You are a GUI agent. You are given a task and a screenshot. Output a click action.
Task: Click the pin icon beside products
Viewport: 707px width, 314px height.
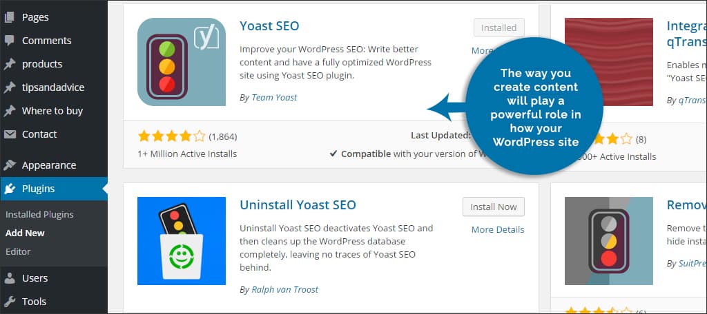point(10,64)
